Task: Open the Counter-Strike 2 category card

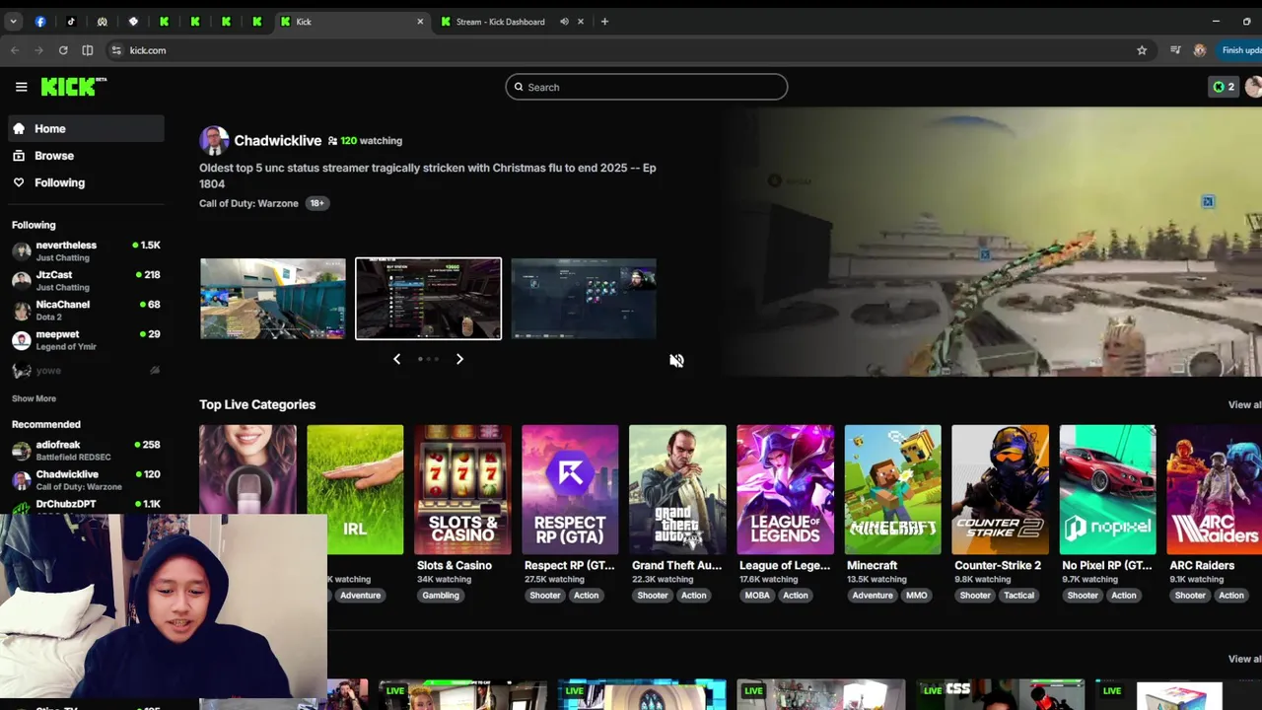Action: coord(1000,489)
